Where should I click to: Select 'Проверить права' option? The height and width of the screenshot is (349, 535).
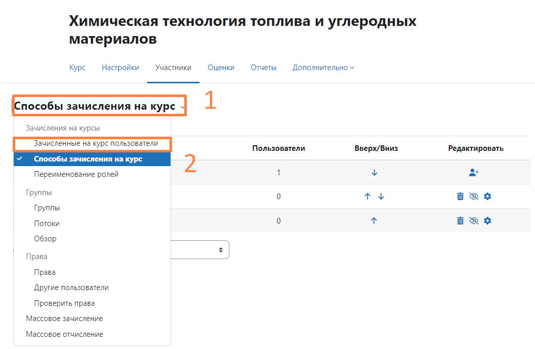pyautogui.click(x=64, y=303)
